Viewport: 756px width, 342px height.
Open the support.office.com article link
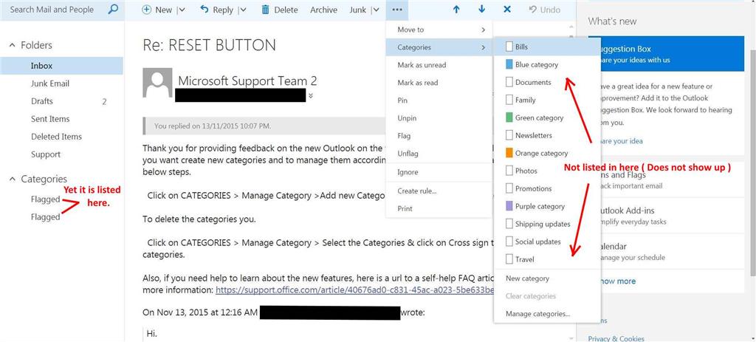pos(355,290)
